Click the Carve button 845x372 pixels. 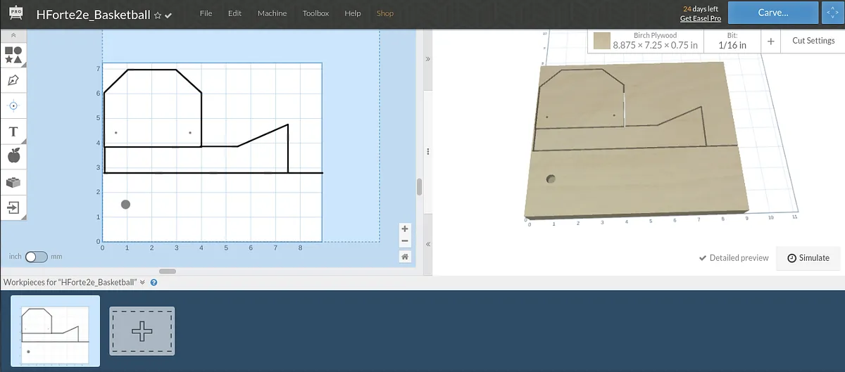point(772,13)
